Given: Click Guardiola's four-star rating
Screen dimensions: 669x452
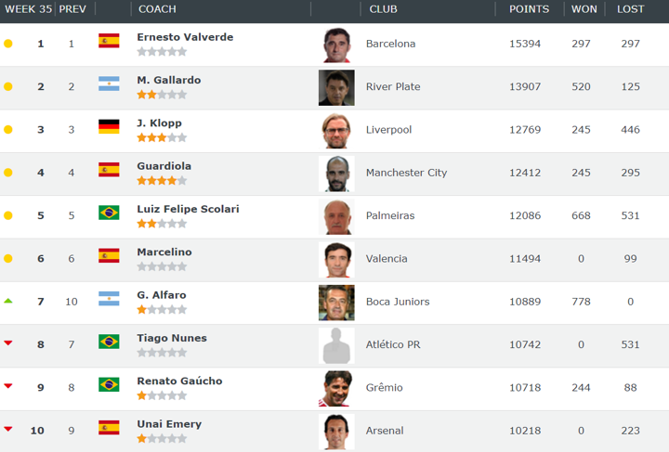Looking at the screenshot, I should pyautogui.click(x=162, y=181).
